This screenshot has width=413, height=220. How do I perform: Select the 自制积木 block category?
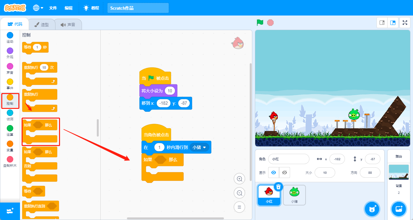[10, 162]
